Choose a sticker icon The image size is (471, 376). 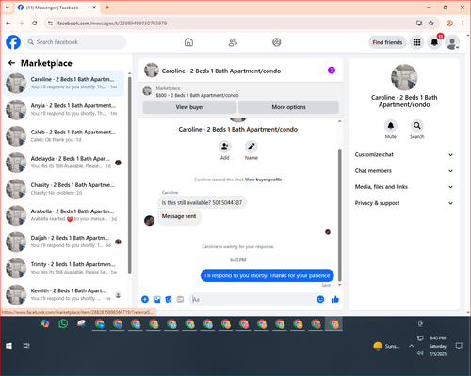coord(169,299)
